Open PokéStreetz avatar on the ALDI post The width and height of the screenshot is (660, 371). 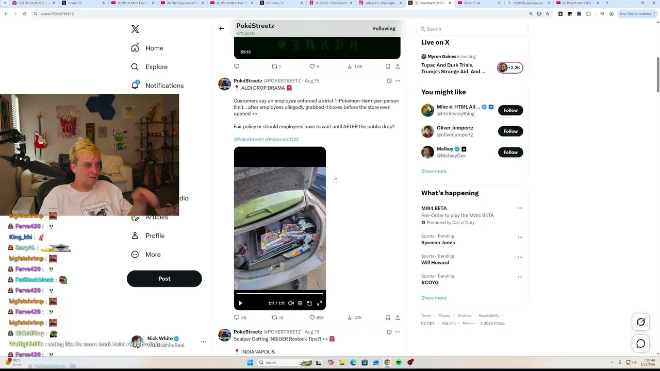(x=224, y=84)
